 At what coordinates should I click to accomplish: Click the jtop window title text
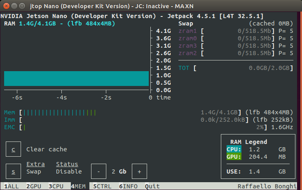click(x=112, y=6)
